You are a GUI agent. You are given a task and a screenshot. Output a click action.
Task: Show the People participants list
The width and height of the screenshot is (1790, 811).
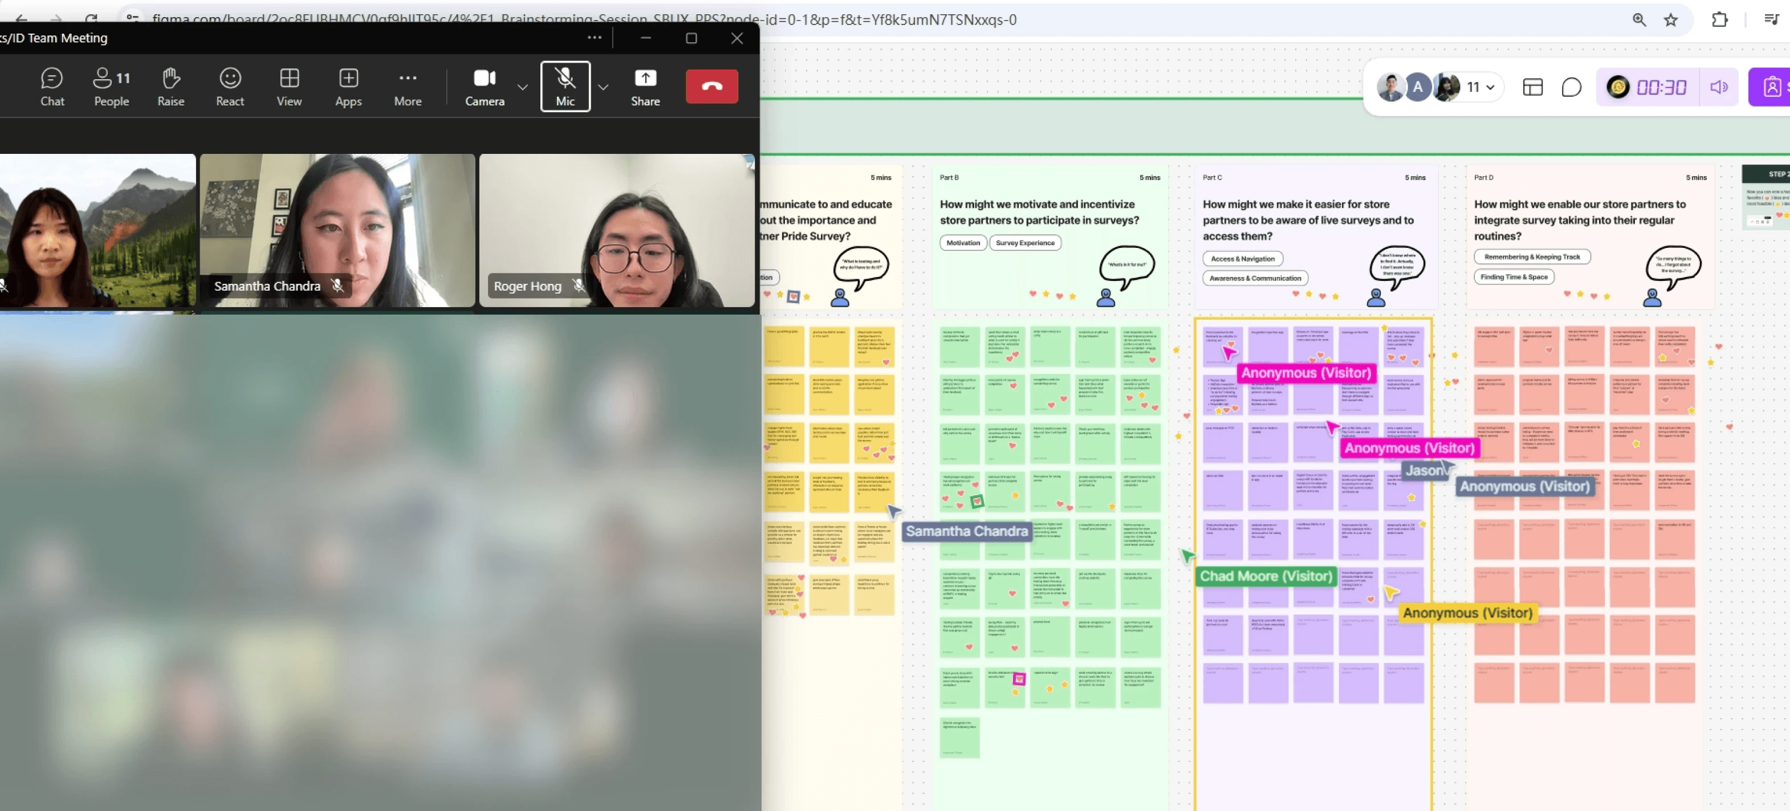click(x=111, y=87)
